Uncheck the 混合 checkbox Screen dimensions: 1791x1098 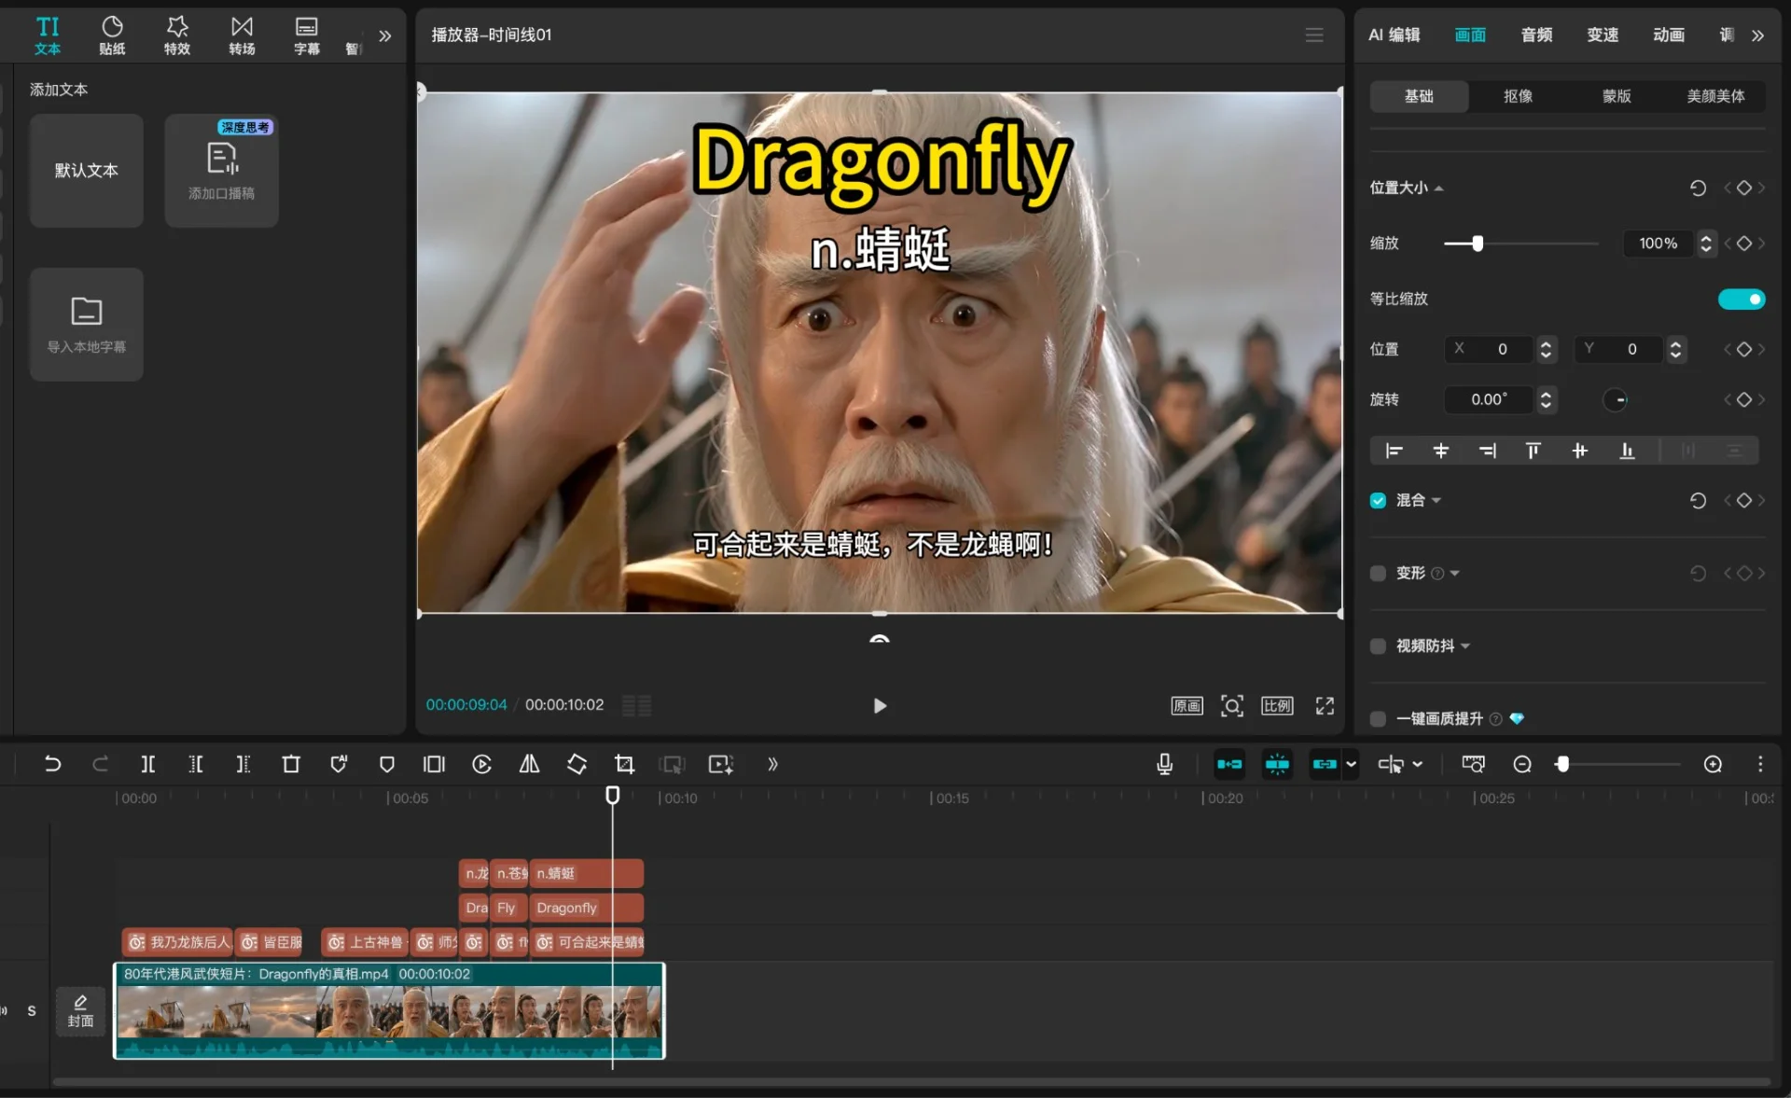tap(1378, 501)
